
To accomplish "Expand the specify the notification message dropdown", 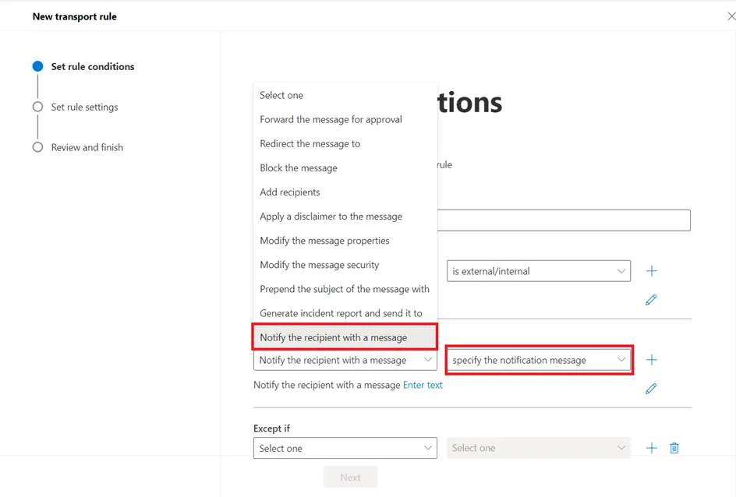I will pyautogui.click(x=538, y=360).
